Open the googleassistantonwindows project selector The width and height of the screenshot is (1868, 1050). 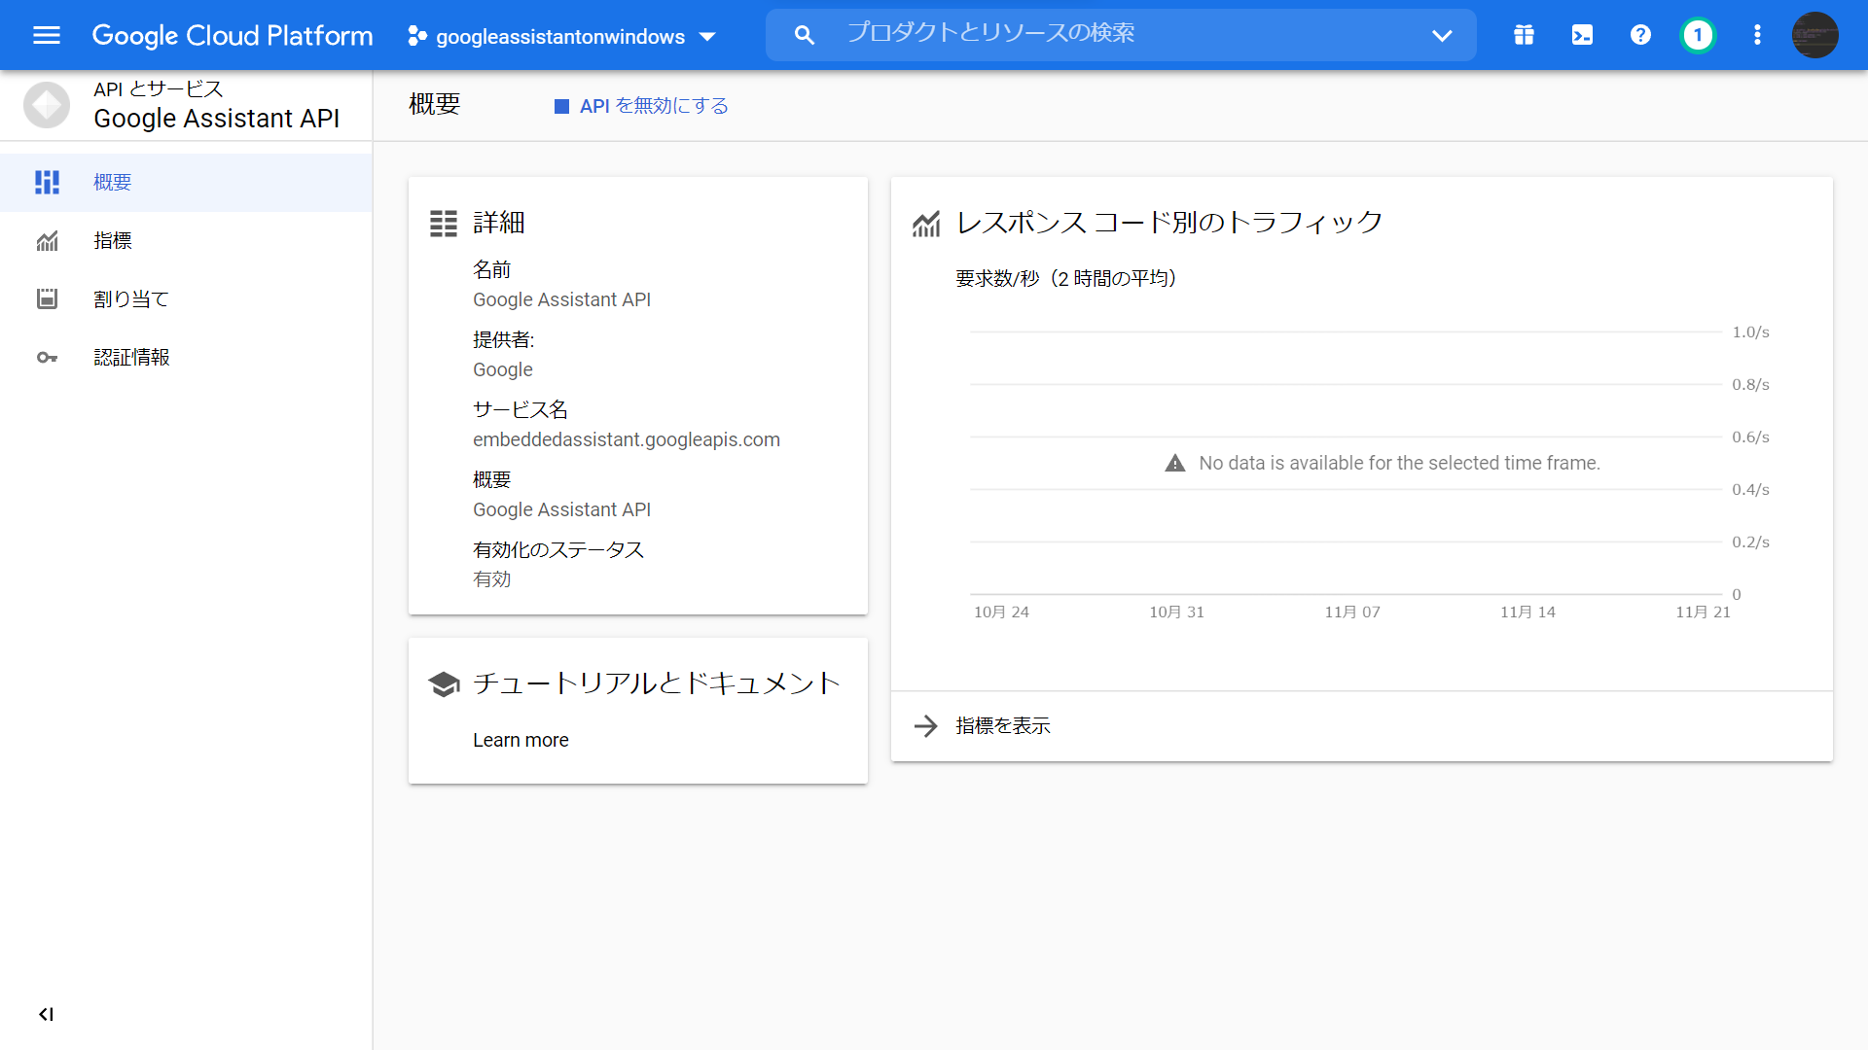pos(561,37)
